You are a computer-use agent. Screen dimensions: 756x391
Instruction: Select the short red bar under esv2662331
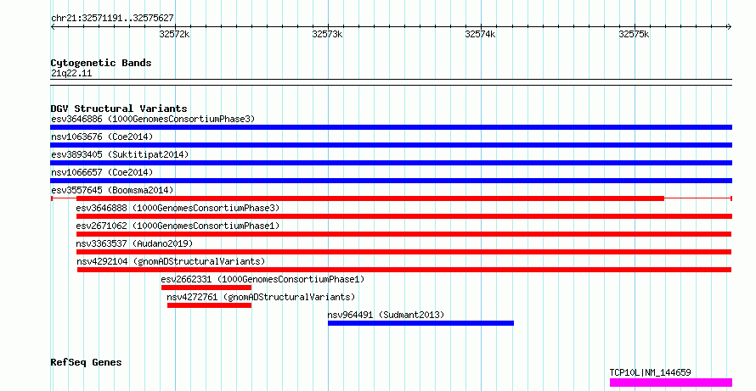pyautogui.click(x=206, y=288)
